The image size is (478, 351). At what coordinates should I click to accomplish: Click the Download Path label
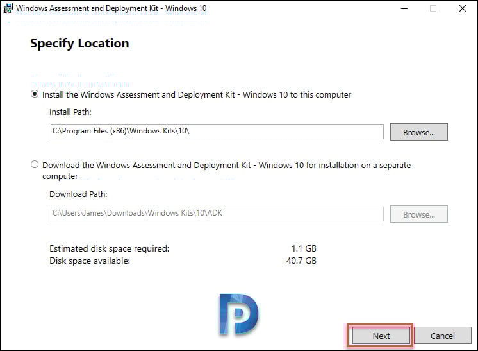click(x=78, y=194)
